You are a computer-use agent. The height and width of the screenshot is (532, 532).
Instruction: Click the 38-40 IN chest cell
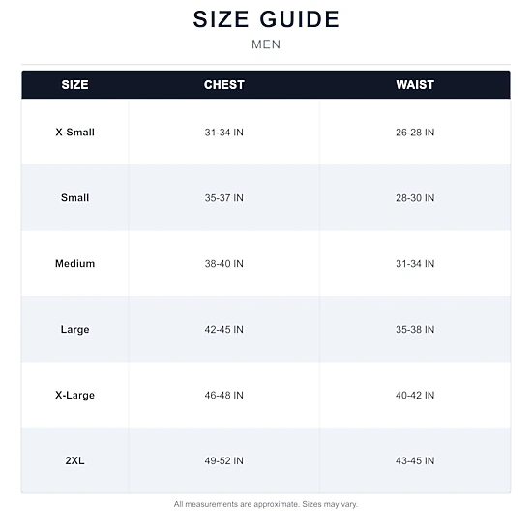[x=224, y=264]
